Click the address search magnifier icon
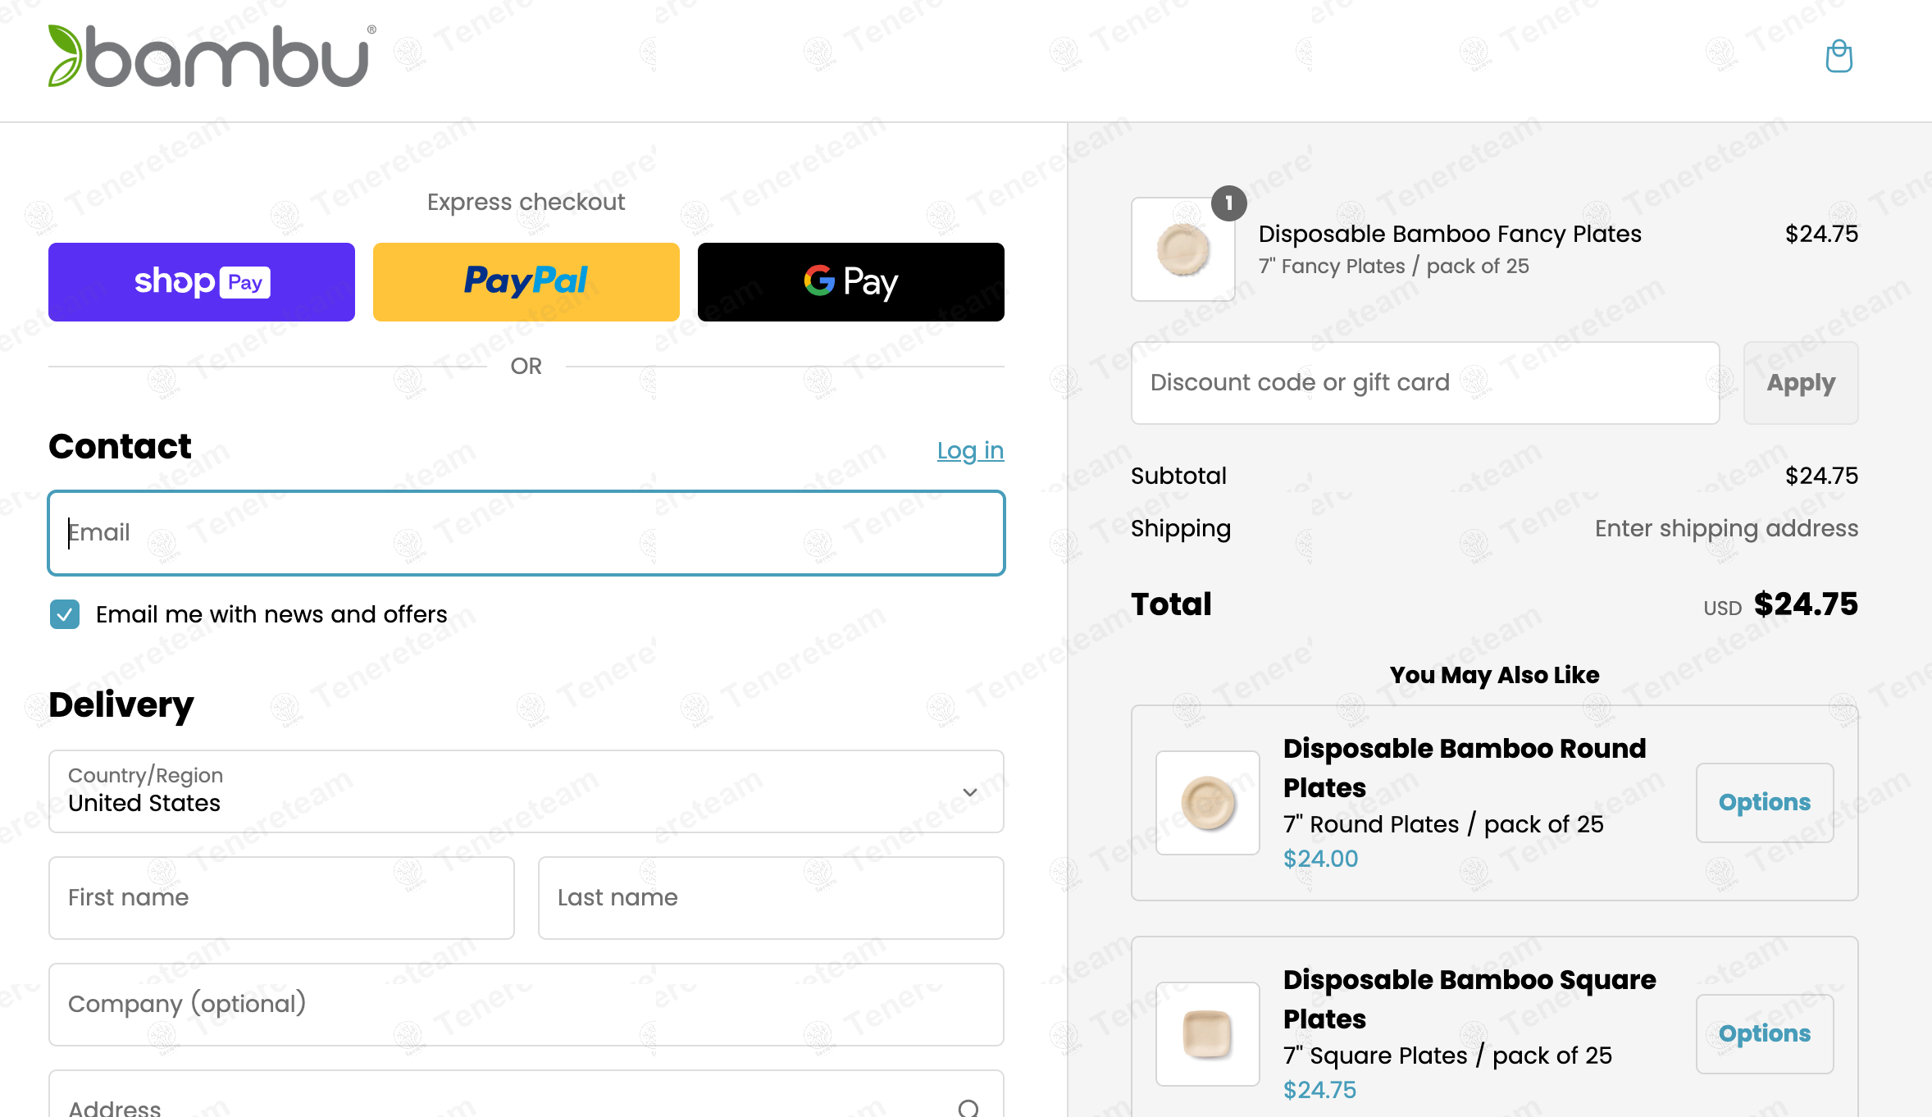 point(968,1108)
